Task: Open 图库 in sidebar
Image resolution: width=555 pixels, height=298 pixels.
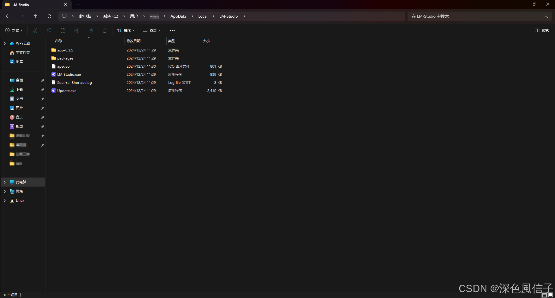Action: (19, 62)
